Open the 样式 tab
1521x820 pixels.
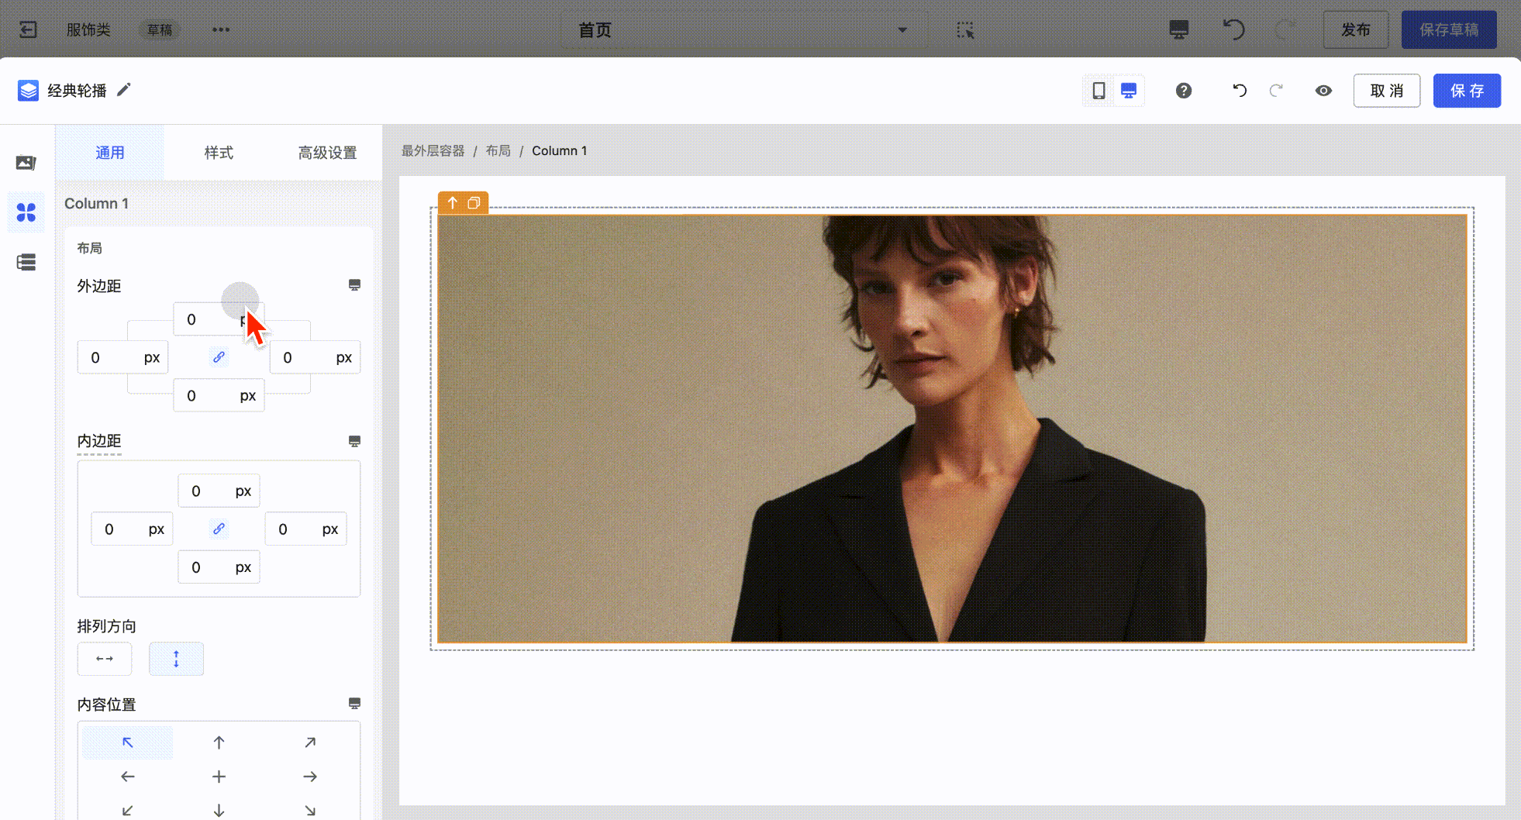click(219, 153)
